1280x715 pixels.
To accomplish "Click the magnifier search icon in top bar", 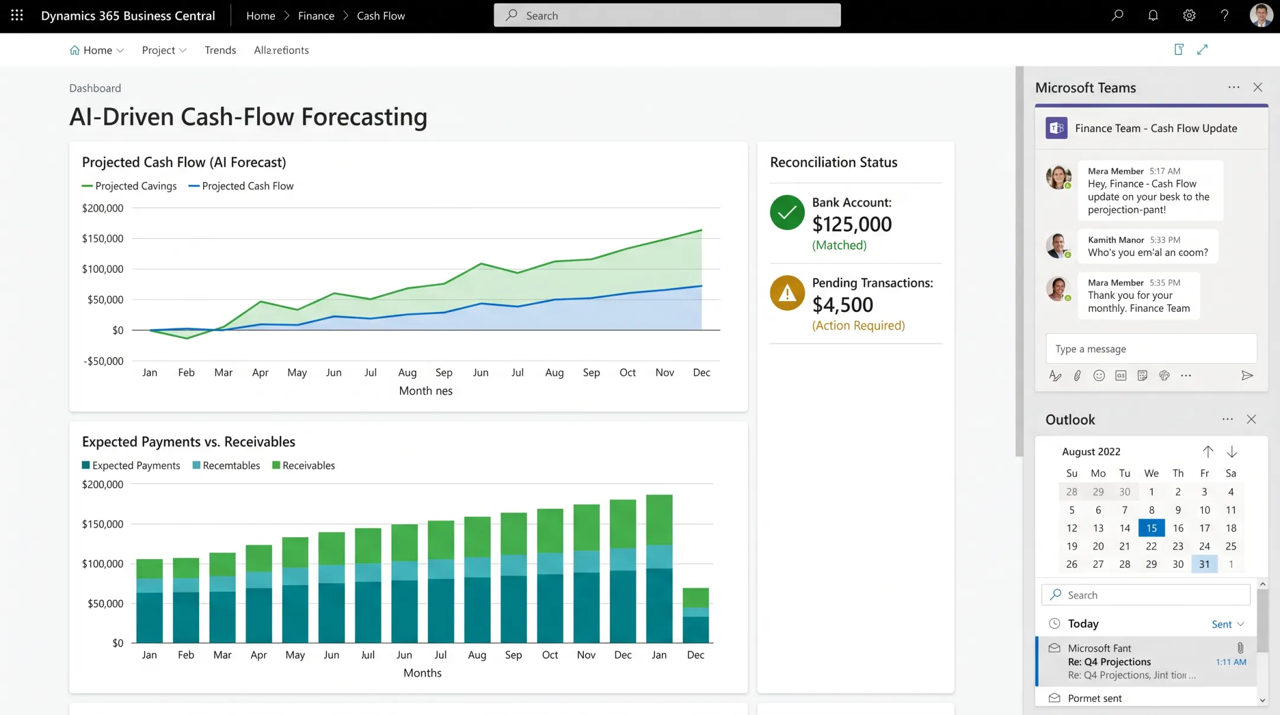I will point(1117,15).
